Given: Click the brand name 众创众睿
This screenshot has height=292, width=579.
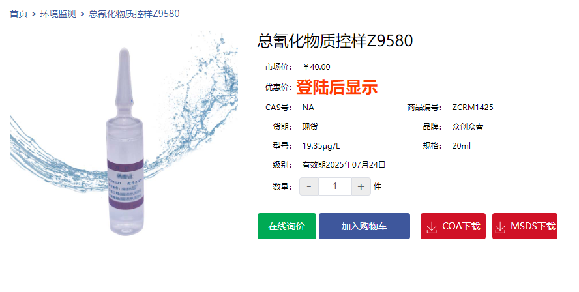Looking at the screenshot, I should pos(468,127).
